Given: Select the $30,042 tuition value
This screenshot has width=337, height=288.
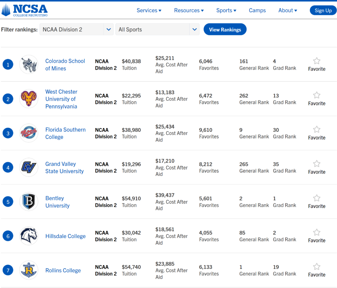Looking at the screenshot, I should (x=131, y=233).
